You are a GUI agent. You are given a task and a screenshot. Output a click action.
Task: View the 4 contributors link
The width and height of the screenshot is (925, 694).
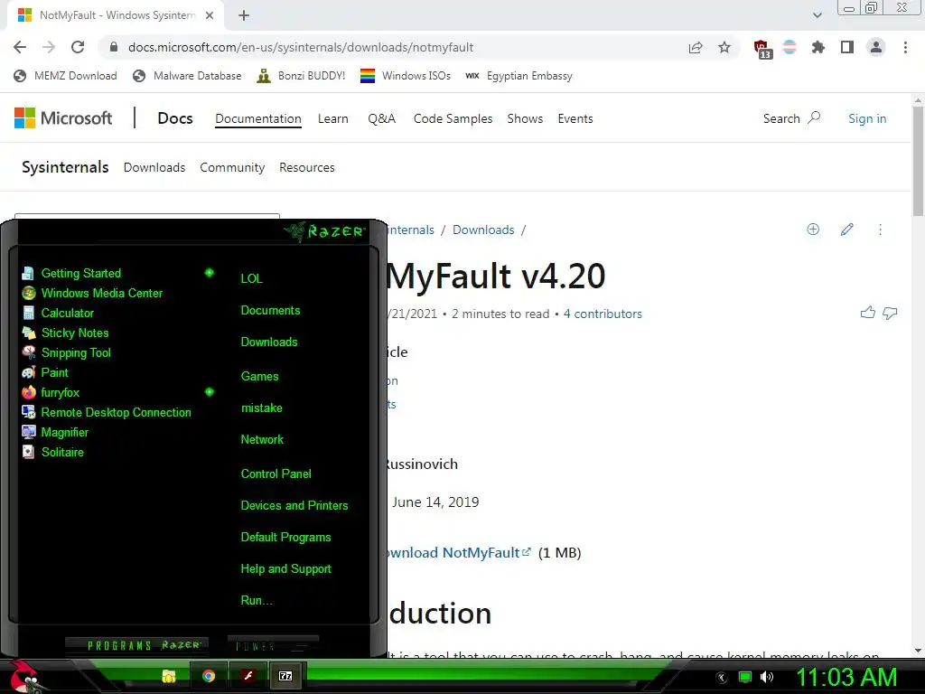click(x=603, y=314)
